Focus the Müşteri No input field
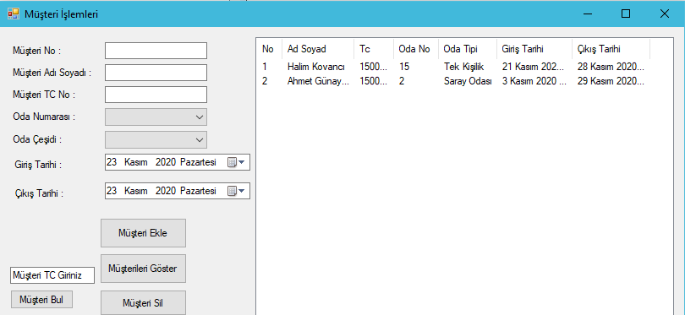This screenshot has width=685, height=315. (x=156, y=51)
